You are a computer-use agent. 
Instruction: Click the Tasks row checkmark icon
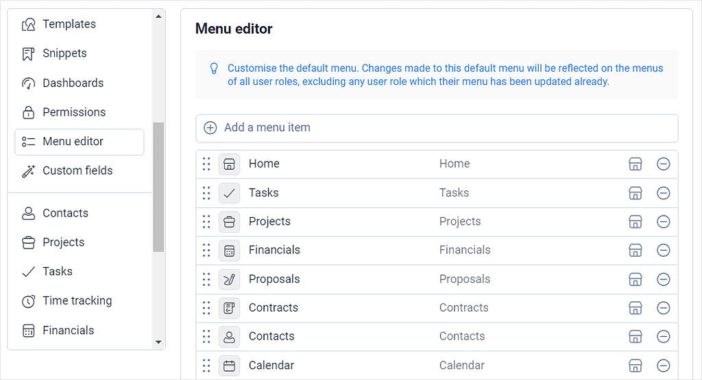coord(229,193)
